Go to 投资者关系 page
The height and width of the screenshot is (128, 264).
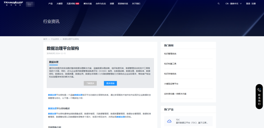pos(123,4)
